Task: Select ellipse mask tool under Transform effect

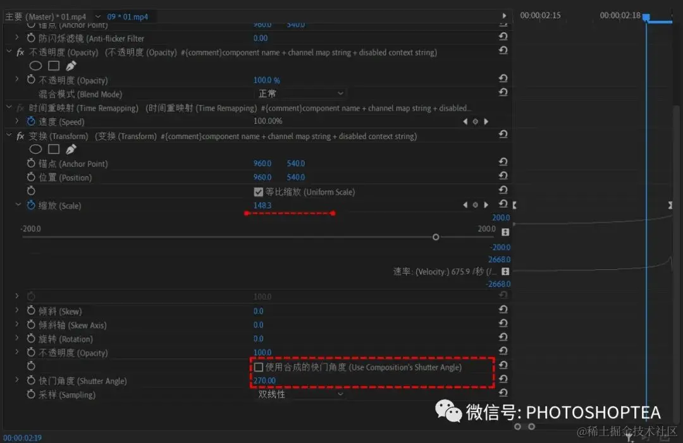Action: click(x=35, y=149)
